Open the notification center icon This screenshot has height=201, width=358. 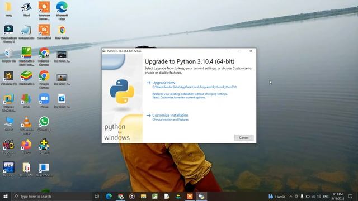tap(350, 196)
